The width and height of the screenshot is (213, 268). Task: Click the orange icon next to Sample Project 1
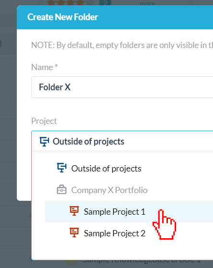pos(74,211)
